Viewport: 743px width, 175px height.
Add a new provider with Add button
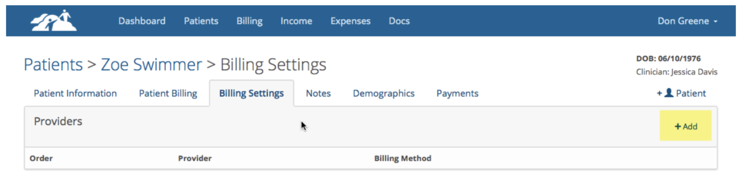(x=686, y=125)
